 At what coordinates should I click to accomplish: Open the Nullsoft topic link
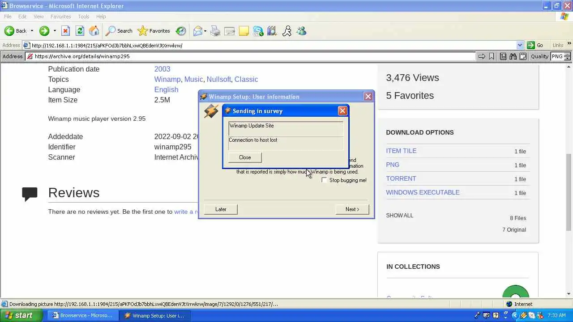[218, 79]
